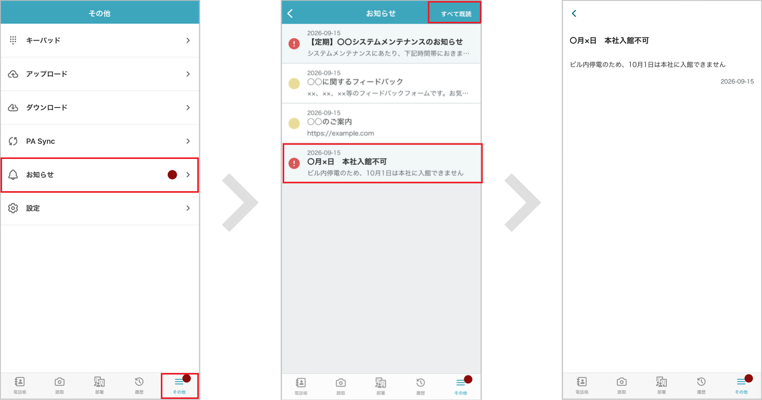Click red alert icon on システムメンテナンス notice

(x=294, y=44)
